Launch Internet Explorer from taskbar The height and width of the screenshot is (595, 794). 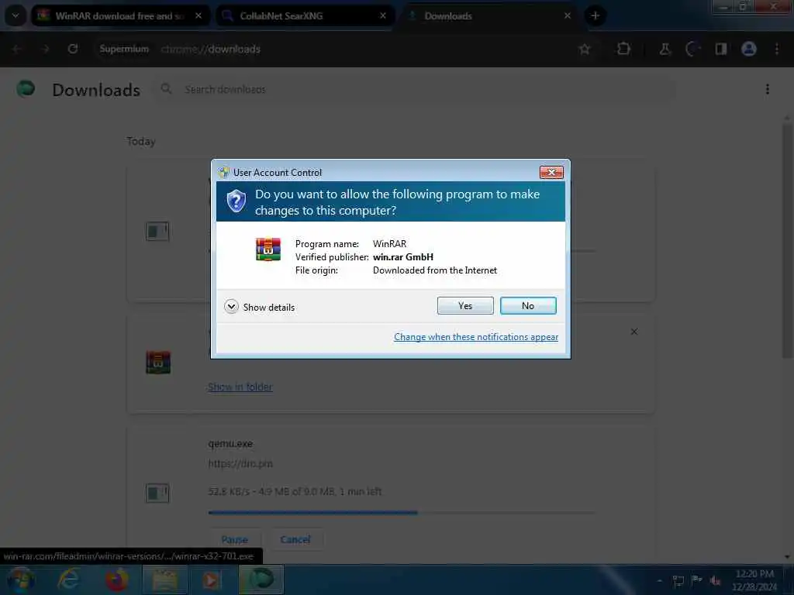(x=68, y=580)
